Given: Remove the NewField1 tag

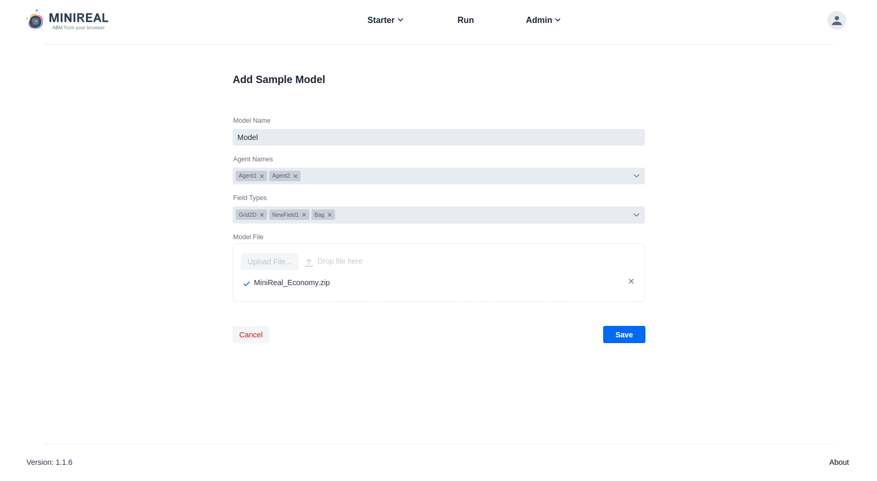Looking at the screenshot, I should click(x=304, y=215).
